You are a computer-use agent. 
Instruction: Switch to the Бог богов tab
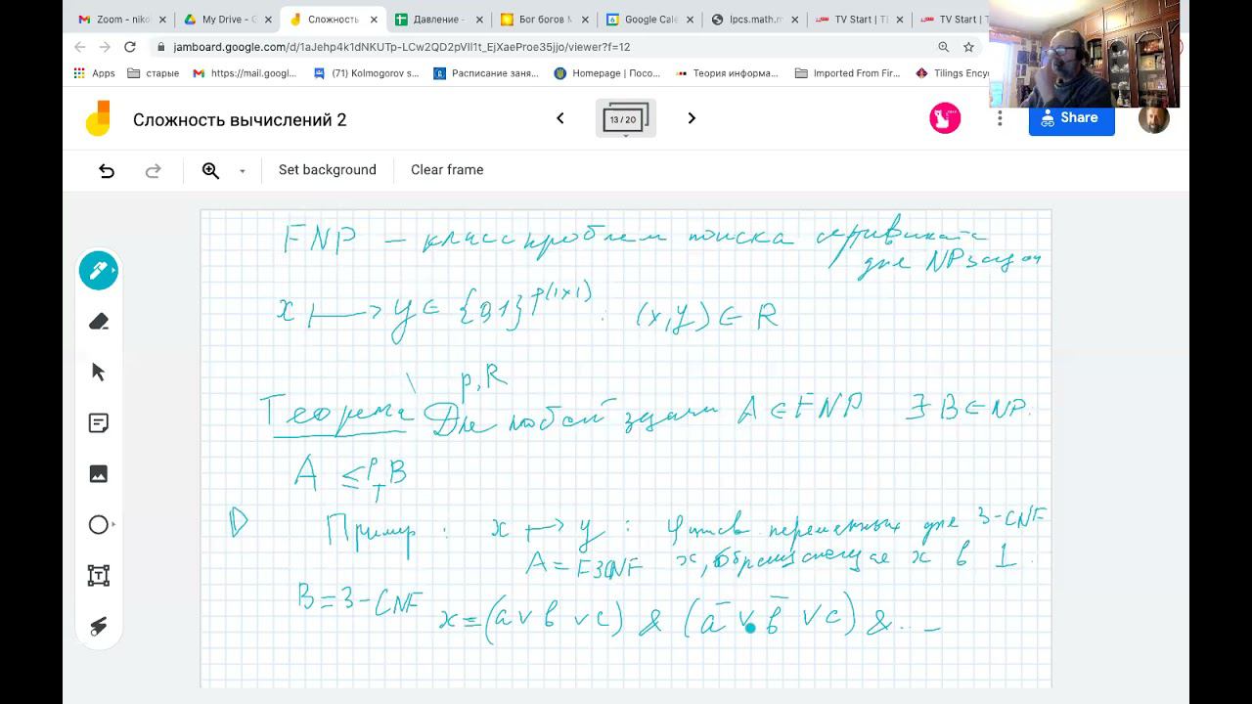pyautogui.click(x=545, y=20)
